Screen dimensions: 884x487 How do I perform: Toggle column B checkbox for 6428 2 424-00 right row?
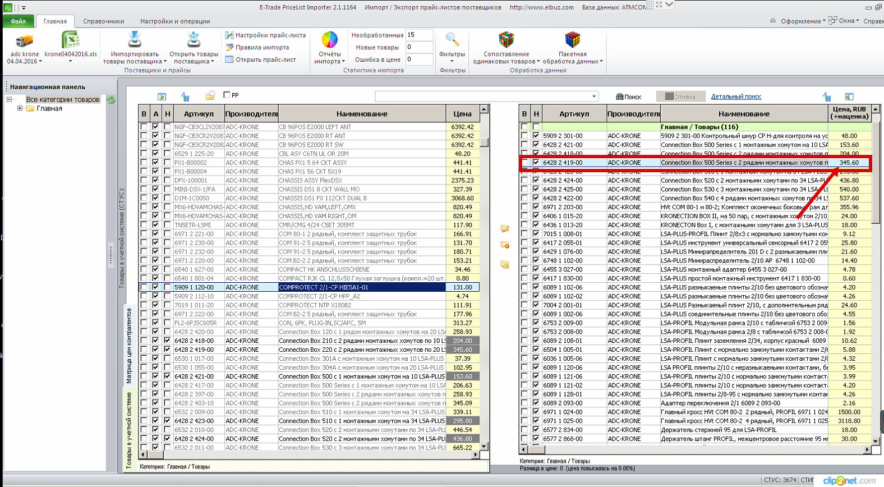point(524,181)
